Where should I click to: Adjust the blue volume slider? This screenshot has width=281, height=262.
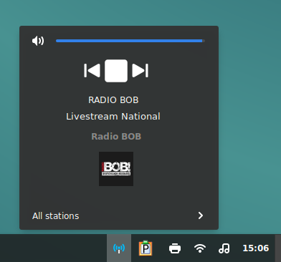click(130, 41)
